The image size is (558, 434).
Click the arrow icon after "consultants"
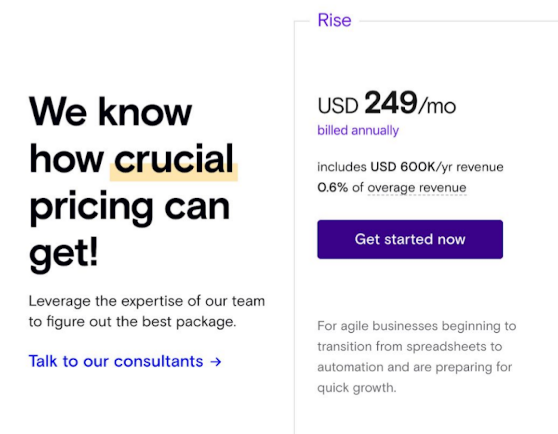[x=216, y=362]
